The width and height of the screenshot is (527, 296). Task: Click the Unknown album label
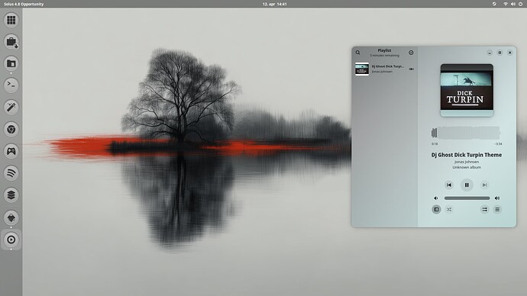[x=467, y=167]
